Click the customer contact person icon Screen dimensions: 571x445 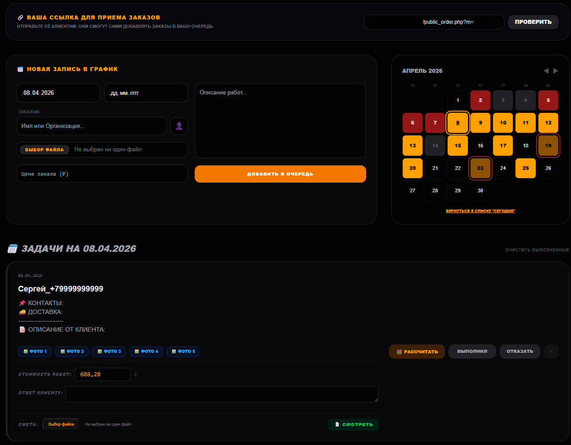179,126
